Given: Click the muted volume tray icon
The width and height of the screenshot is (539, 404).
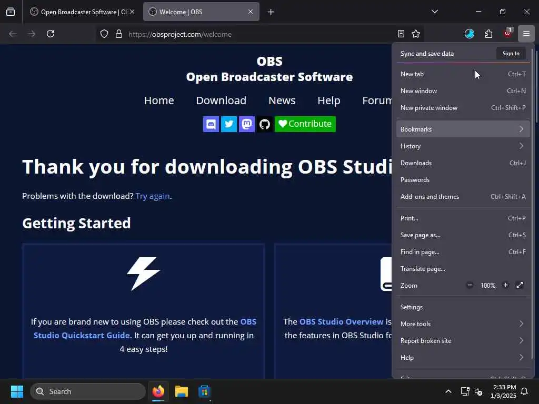Looking at the screenshot, I should tap(478, 391).
